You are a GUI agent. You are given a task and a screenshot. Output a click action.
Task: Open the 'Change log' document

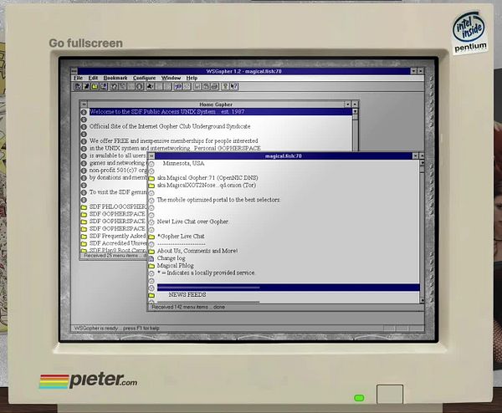pyautogui.click(x=171, y=258)
